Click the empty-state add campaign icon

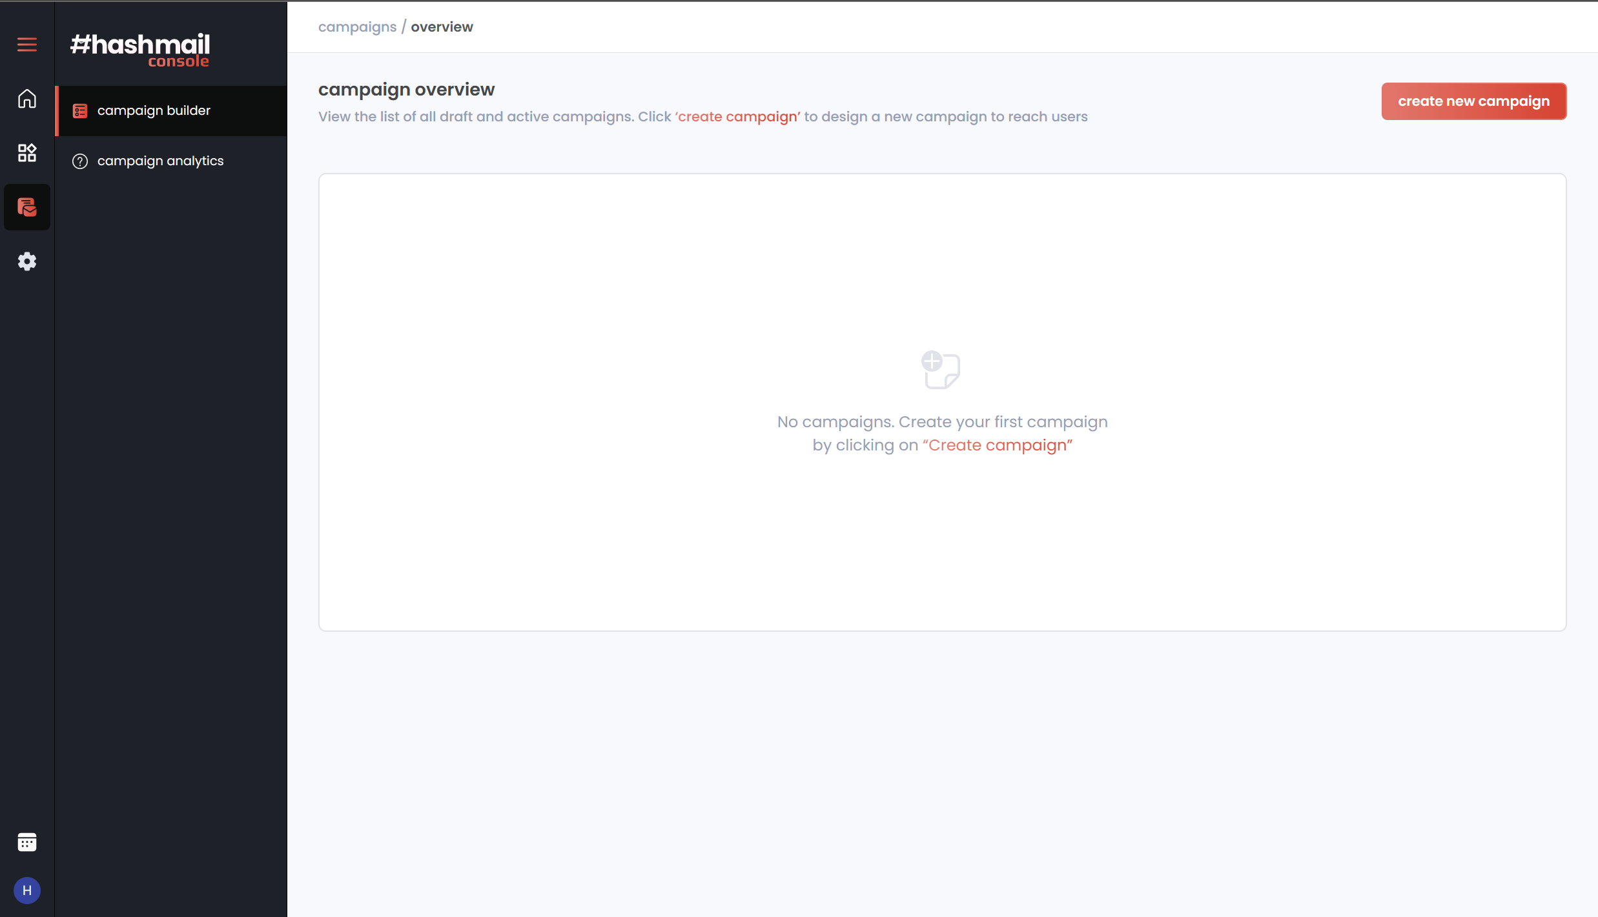(x=941, y=370)
